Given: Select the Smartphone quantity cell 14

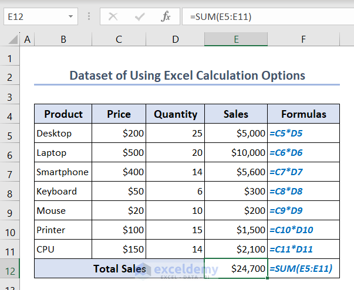Looking at the screenshot, I should [175, 172].
